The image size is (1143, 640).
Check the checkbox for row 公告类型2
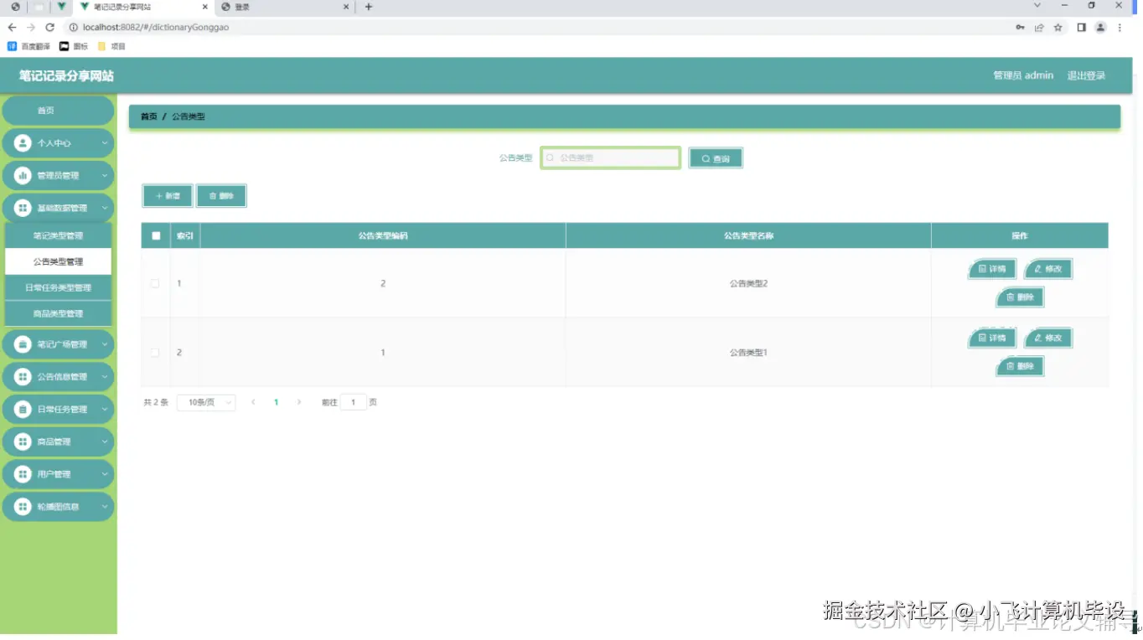click(x=155, y=284)
